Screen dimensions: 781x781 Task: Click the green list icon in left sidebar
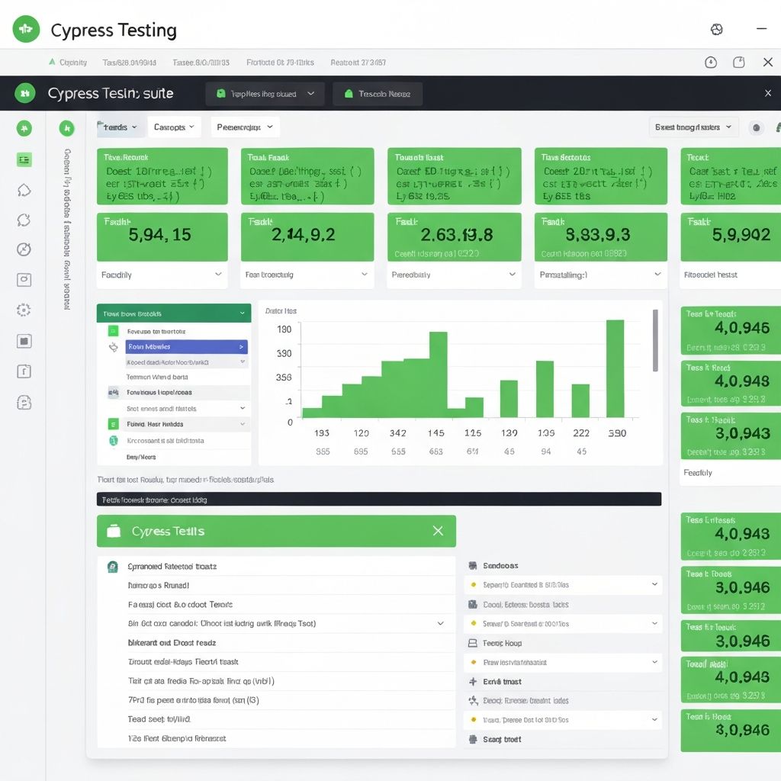point(24,159)
